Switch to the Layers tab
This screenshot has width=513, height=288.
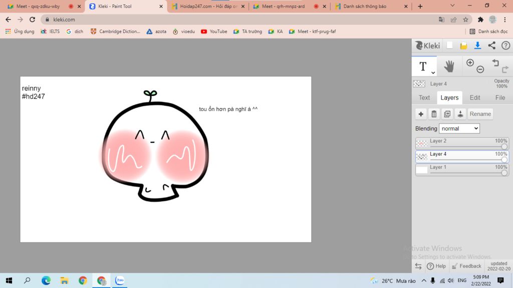coord(449,97)
